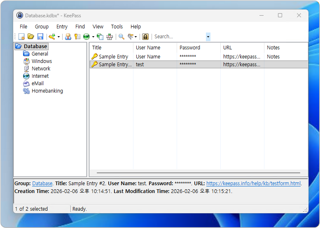Click the Database group link in details

pos(42,184)
